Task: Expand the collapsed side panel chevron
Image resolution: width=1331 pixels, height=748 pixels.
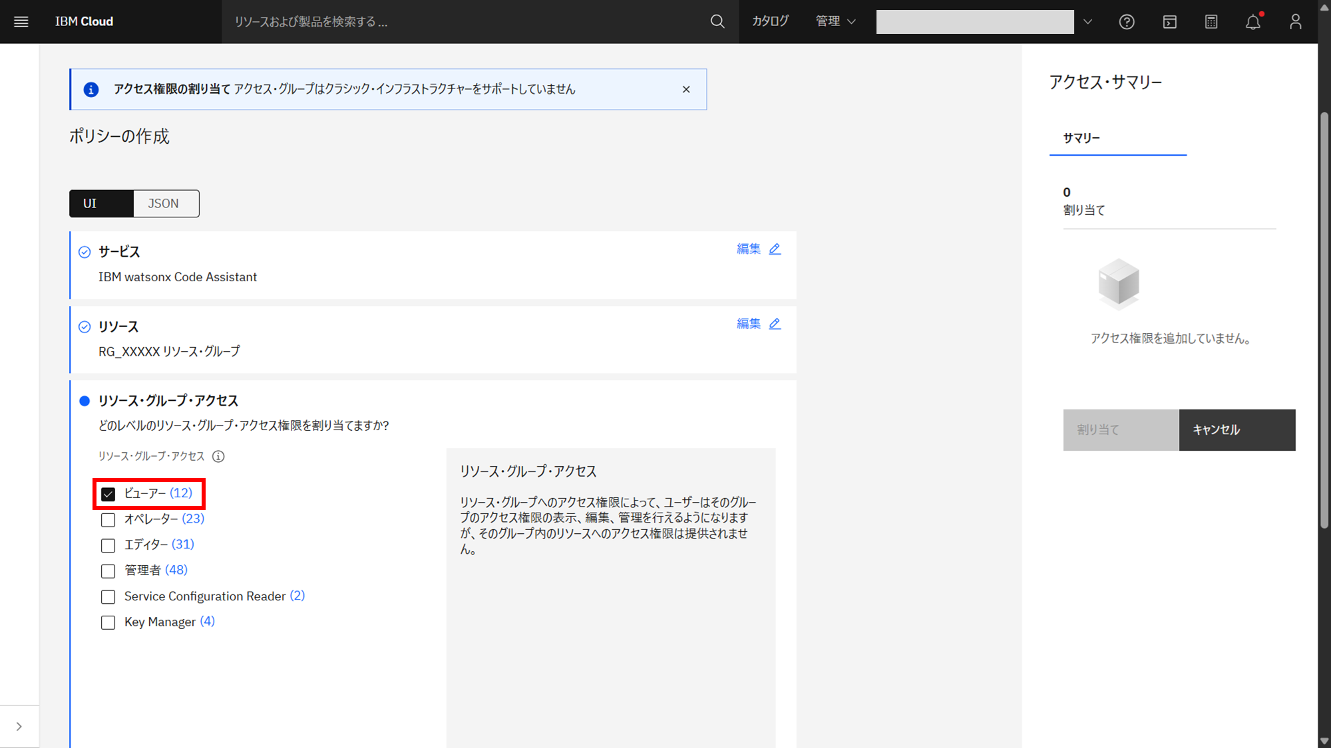Action: coord(19,726)
